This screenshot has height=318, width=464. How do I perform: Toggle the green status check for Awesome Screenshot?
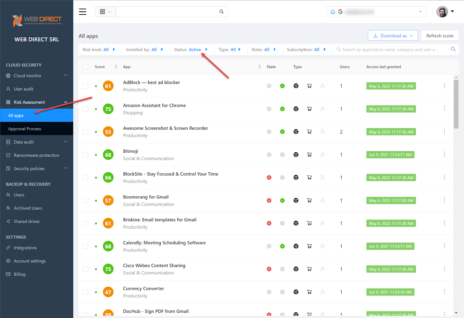pos(282,131)
